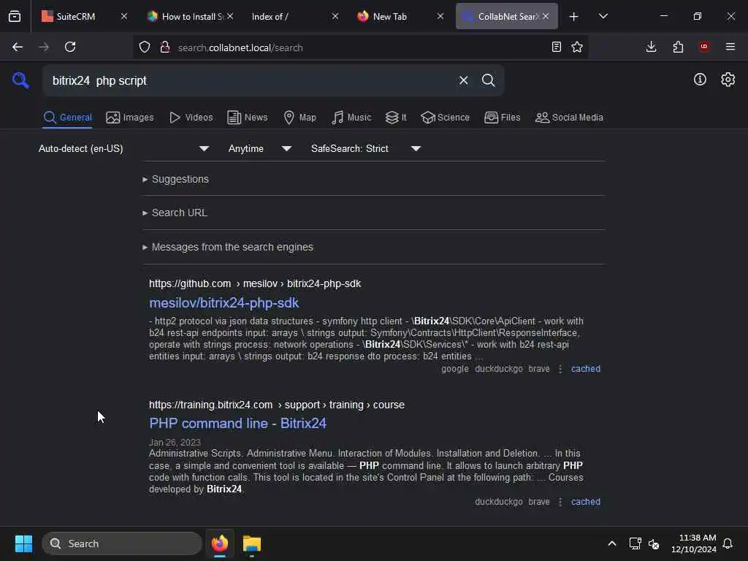Switch to Science search category
This screenshot has height=561, width=748.
tap(445, 118)
